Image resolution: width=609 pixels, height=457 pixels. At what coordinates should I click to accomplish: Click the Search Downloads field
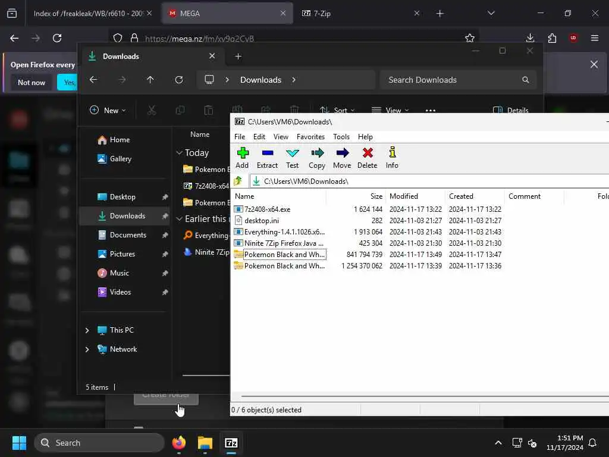(x=459, y=80)
